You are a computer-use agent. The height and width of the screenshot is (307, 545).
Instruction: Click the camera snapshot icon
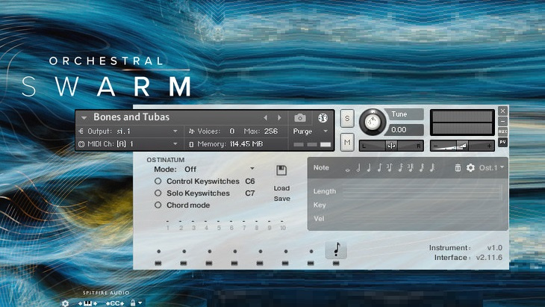(x=300, y=118)
